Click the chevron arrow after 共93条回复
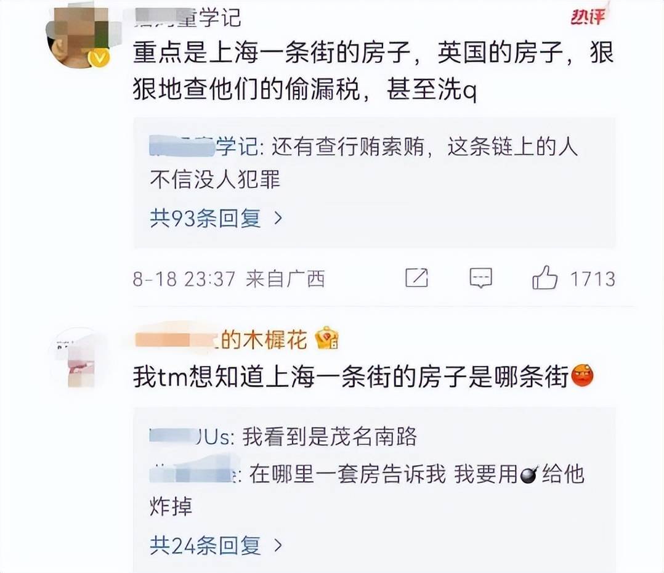Viewport: 664px width, 573px height. tap(278, 219)
